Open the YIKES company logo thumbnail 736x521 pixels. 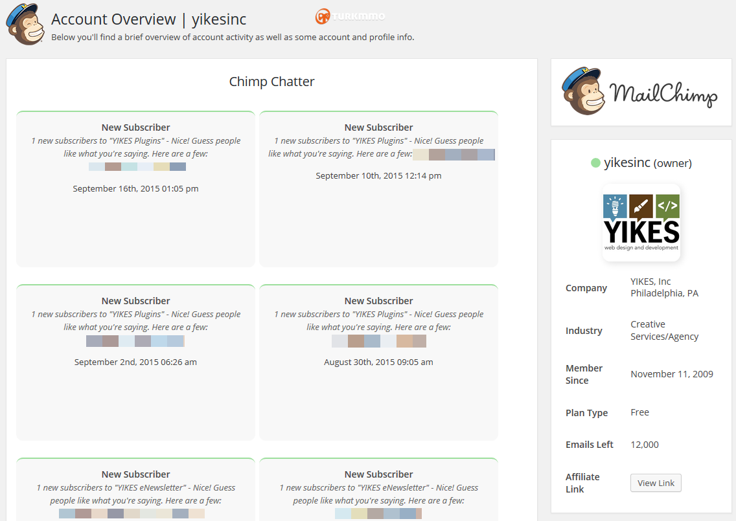click(641, 223)
